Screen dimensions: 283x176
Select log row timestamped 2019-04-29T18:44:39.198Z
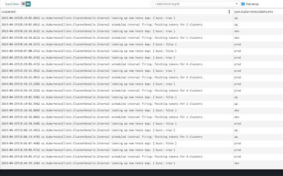click(x=141, y=163)
